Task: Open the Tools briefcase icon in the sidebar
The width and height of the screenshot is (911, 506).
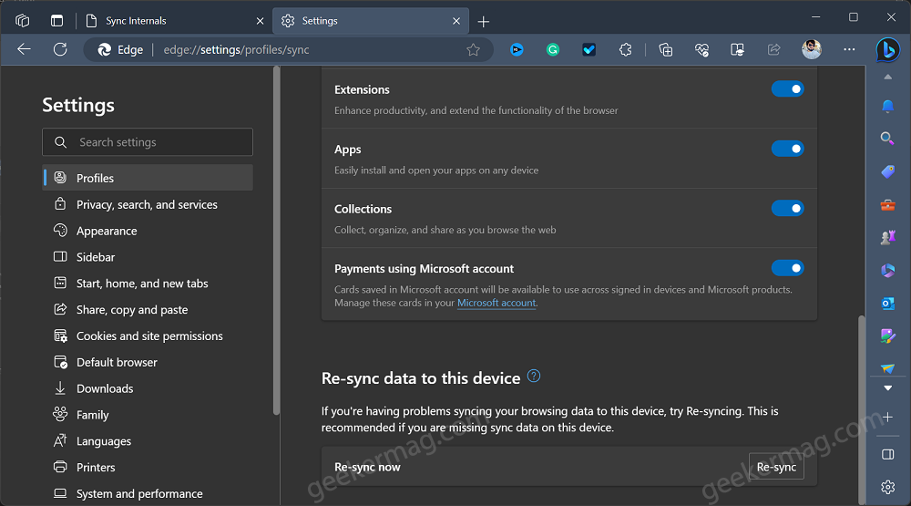Action: click(887, 205)
